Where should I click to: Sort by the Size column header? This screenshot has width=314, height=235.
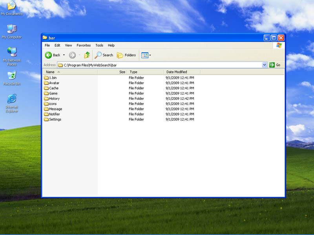(x=112, y=72)
